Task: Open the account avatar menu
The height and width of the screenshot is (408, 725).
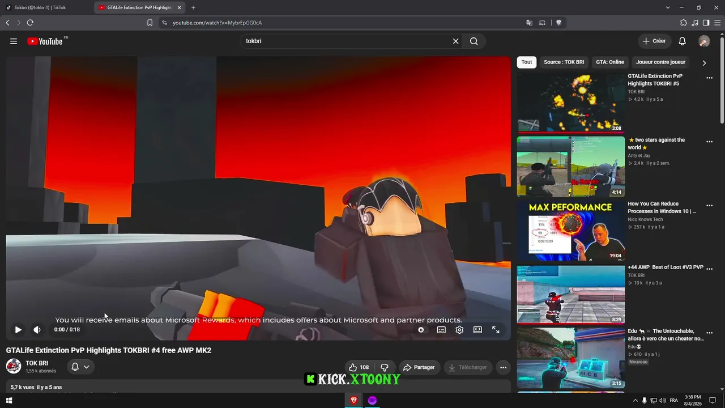Action: [x=704, y=41]
